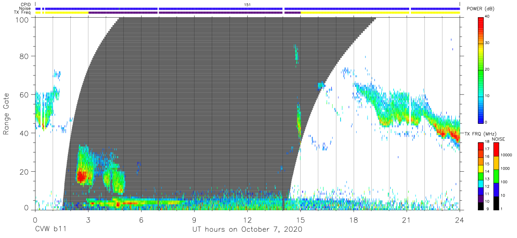Screen dimensions: 517x238
Task: Click the yellow segment of the noise color bar
Action: (x=496, y=163)
